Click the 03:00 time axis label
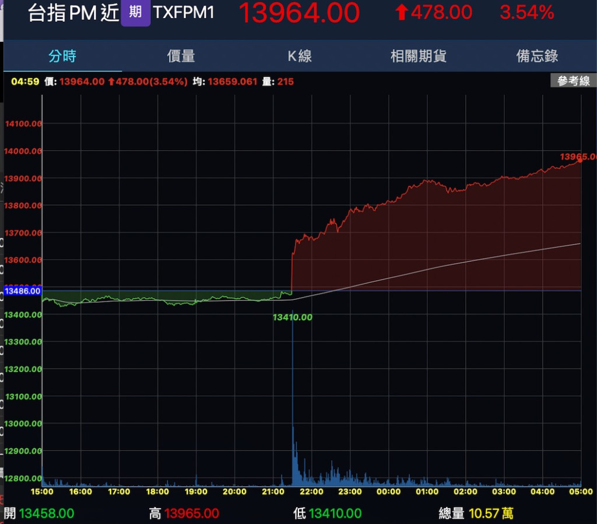 pyautogui.click(x=504, y=491)
